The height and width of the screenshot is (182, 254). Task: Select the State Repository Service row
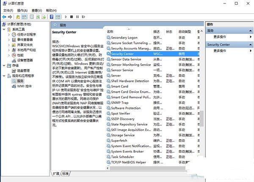pyautogui.click(x=153, y=124)
